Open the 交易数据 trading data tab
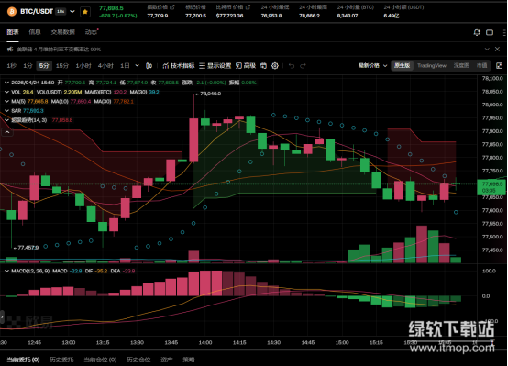 (x=63, y=32)
